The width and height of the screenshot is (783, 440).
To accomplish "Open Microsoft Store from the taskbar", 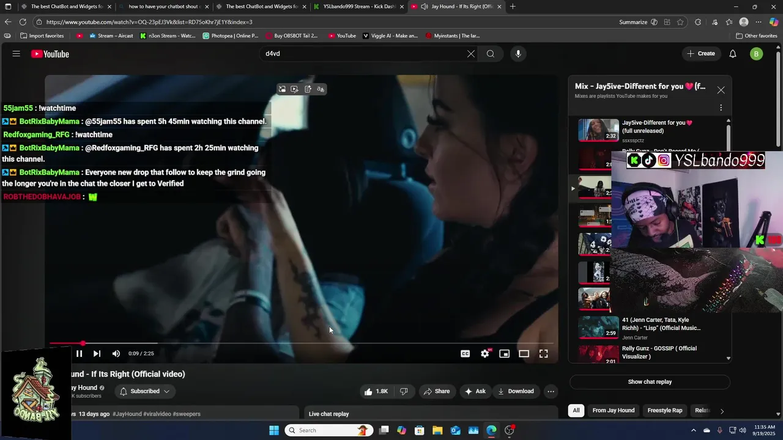I will pyautogui.click(x=420, y=430).
